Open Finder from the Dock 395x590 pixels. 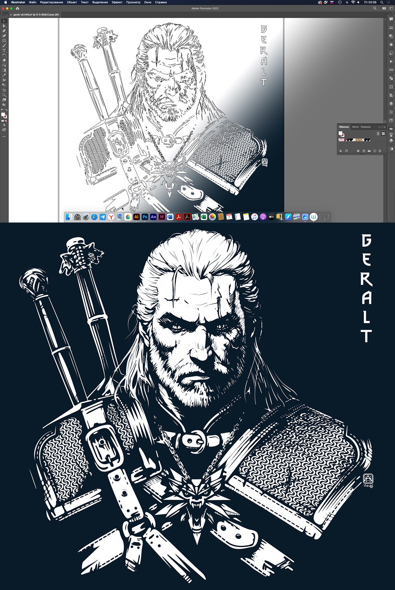coord(69,217)
